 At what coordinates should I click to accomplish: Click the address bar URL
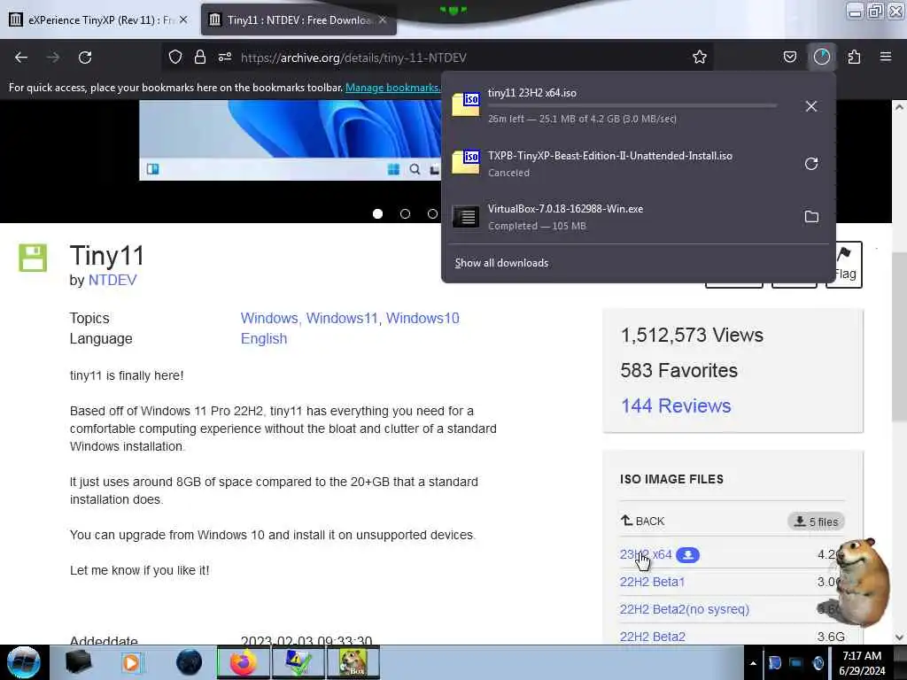353,58
